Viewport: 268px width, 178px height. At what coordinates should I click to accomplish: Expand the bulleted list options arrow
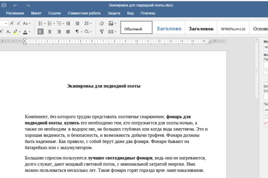[x=45, y=24]
